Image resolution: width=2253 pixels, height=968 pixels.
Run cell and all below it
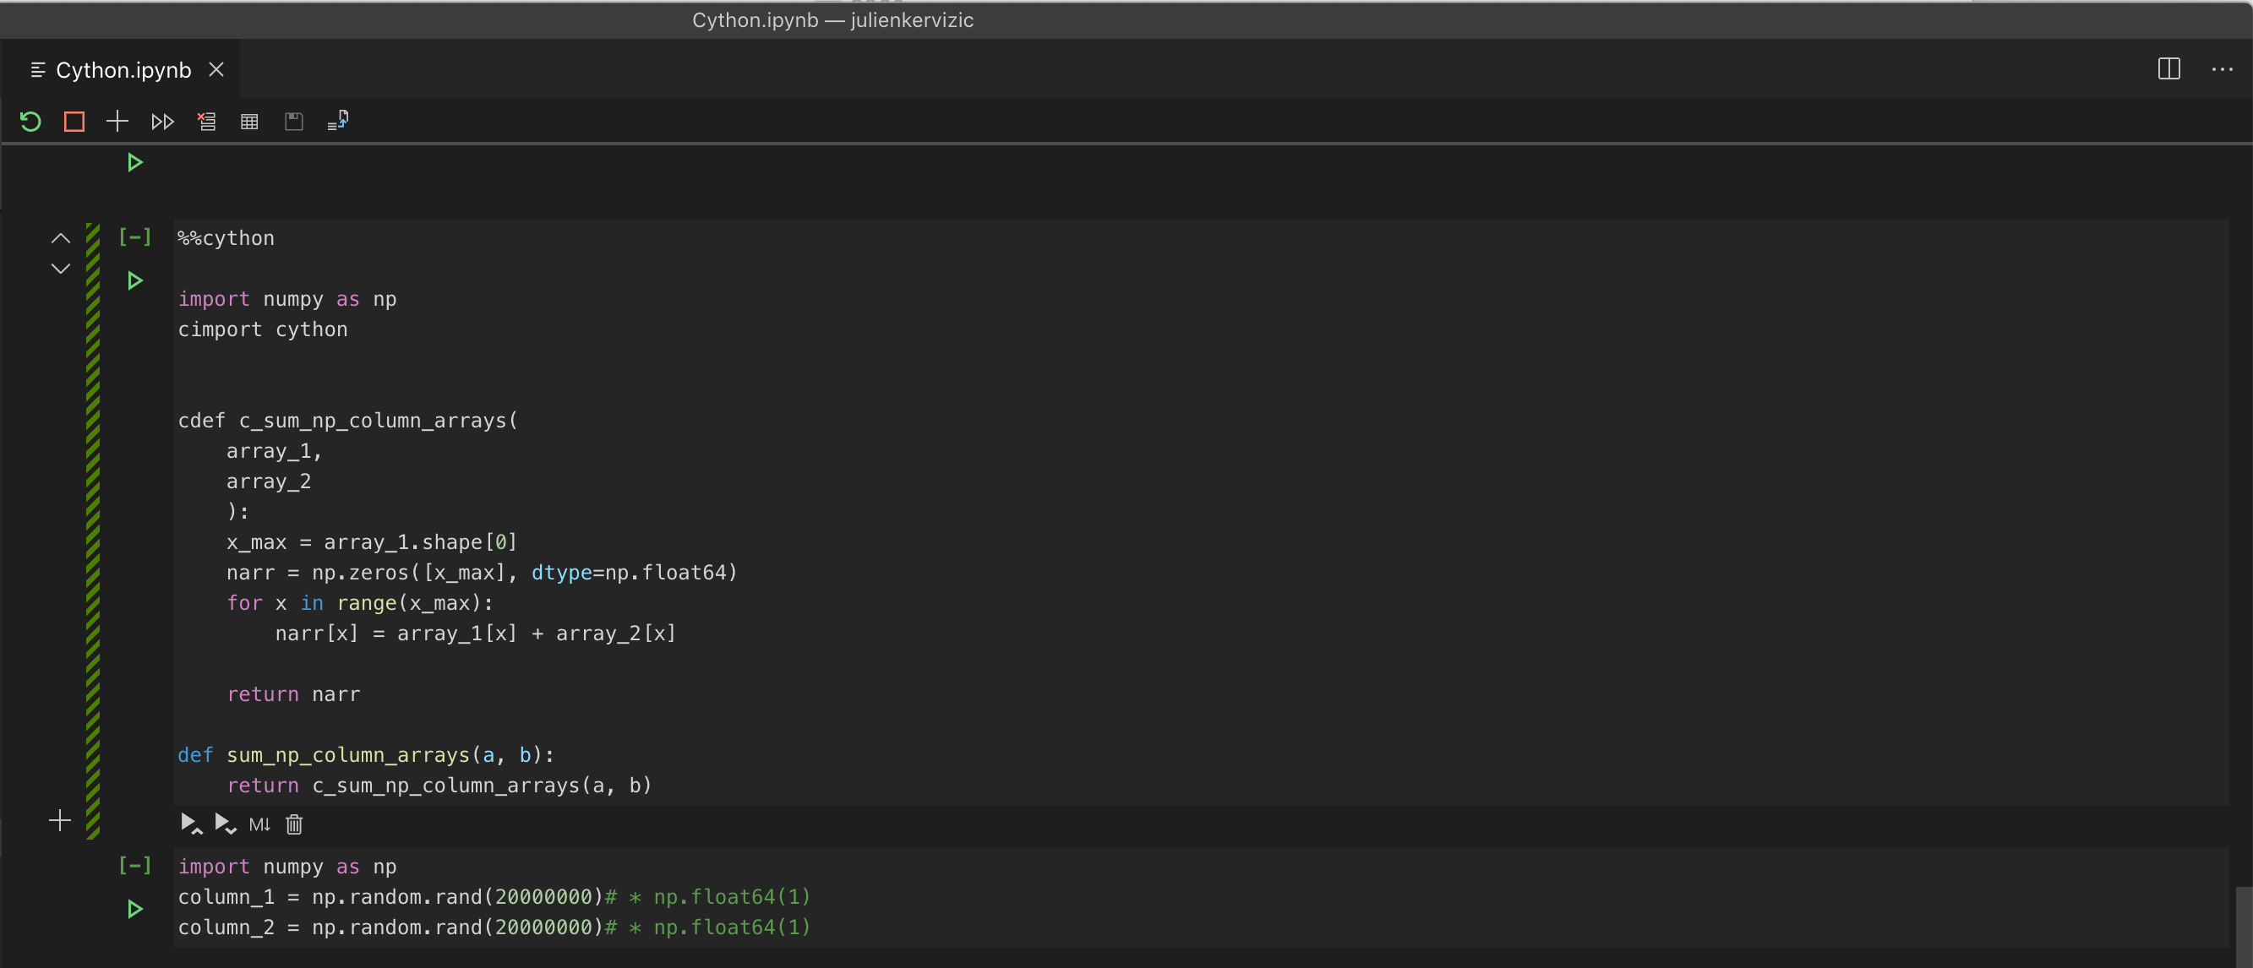point(225,824)
